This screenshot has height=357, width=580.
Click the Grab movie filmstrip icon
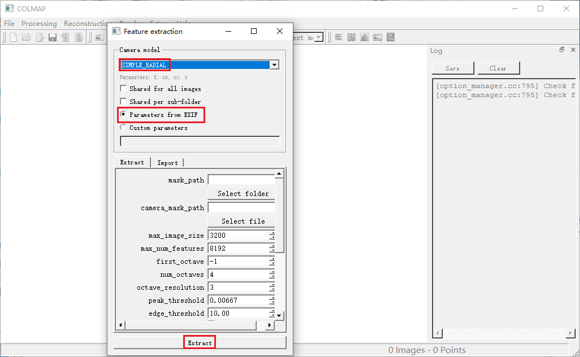pos(391,37)
